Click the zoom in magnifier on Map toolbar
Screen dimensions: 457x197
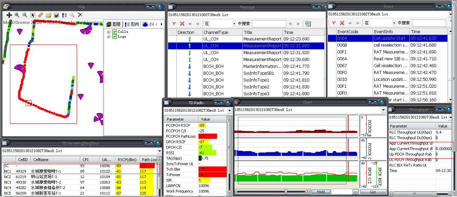pyautogui.click(x=17, y=15)
